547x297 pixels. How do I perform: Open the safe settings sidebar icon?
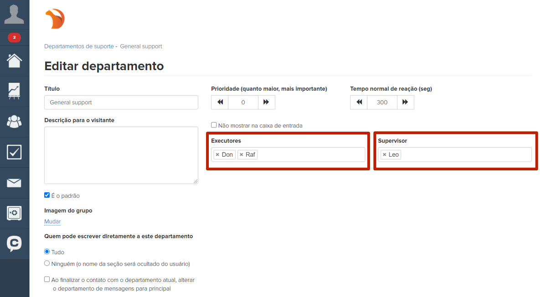point(14,213)
